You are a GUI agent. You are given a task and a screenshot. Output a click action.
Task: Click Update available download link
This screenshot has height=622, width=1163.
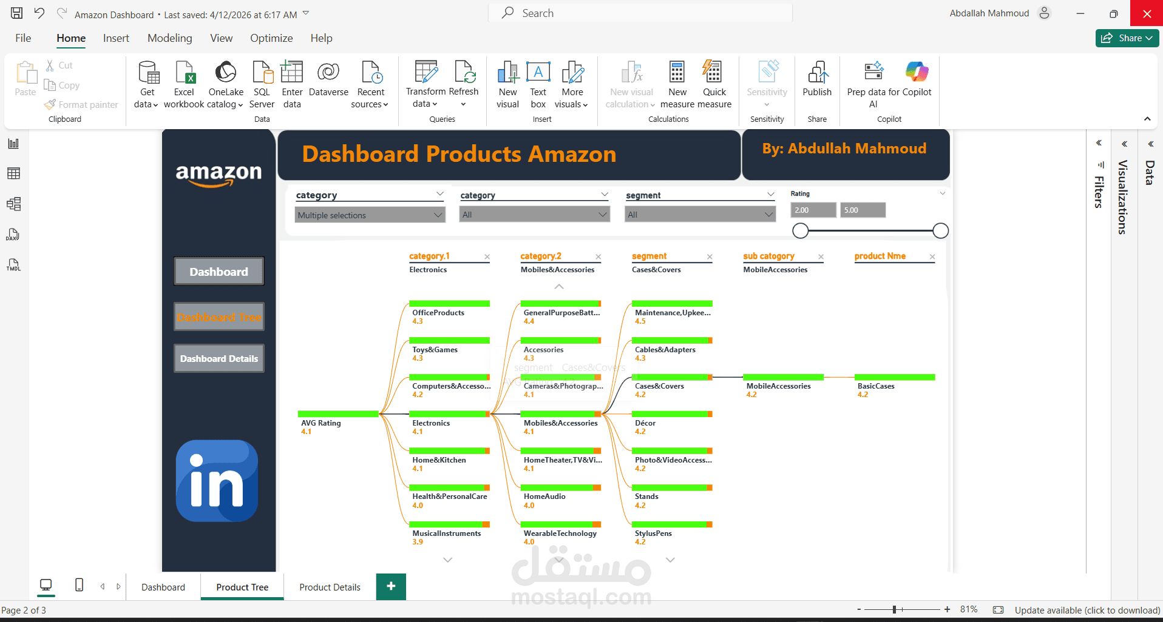click(x=1087, y=610)
